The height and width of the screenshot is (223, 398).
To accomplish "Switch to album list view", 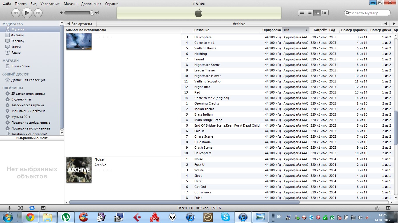I will [310, 13].
